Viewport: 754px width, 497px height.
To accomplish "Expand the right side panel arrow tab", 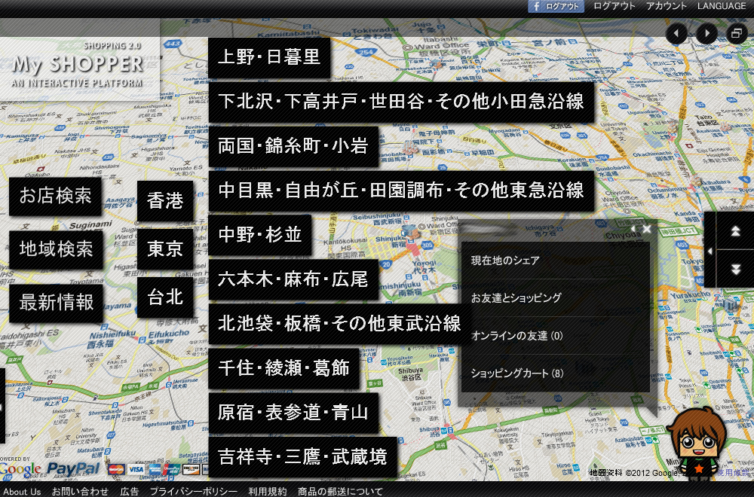I will click(710, 250).
